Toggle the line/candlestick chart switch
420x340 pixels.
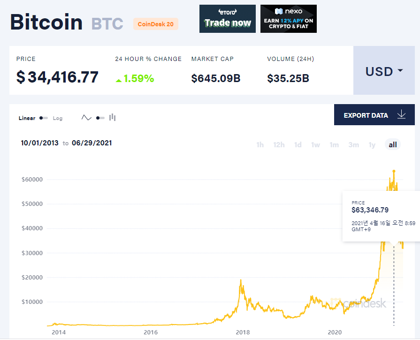pyautogui.click(x=100, y=118)
